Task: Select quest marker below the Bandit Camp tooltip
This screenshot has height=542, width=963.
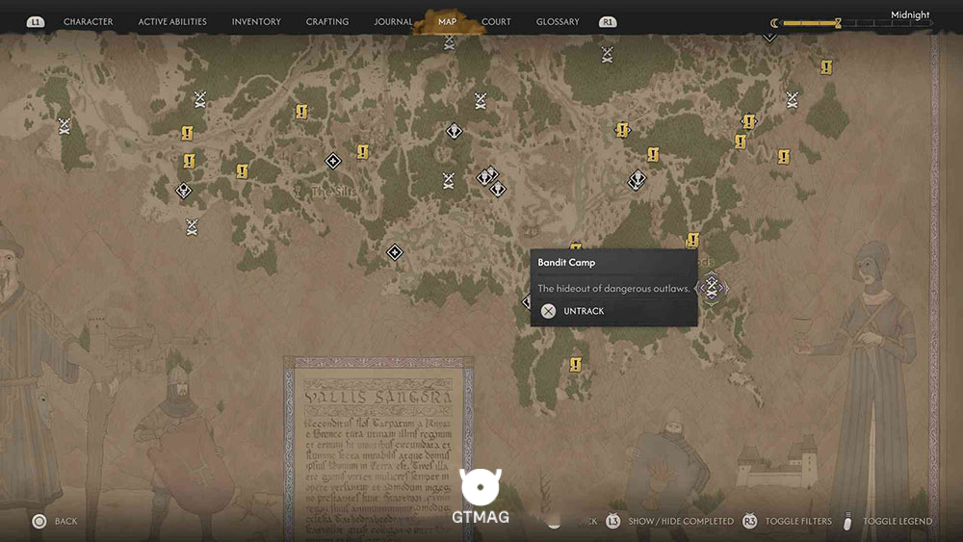Action: coord(576,365)
